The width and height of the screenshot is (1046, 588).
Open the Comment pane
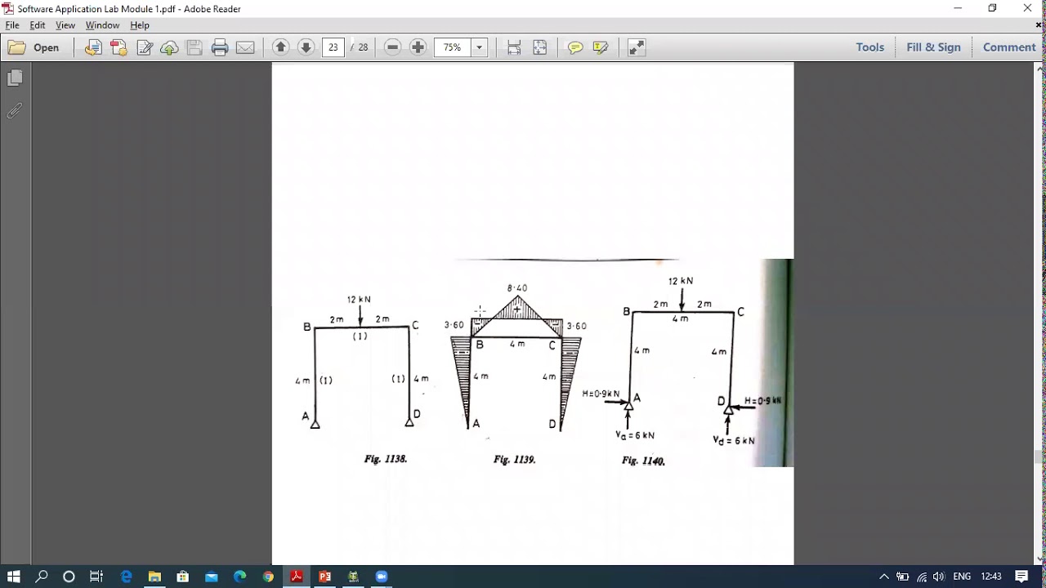pyautogui.click(x=1009, y=47)
